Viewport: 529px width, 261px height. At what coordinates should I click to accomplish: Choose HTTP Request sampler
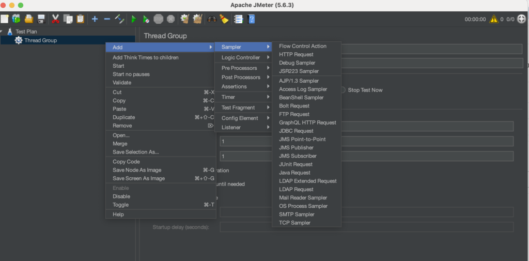[x=307, y=54]
